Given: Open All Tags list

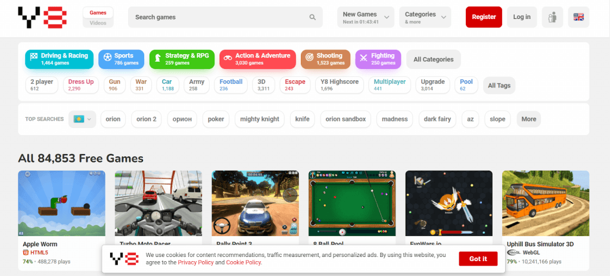Looking at the screenshot, I should [x=499, y=86].
